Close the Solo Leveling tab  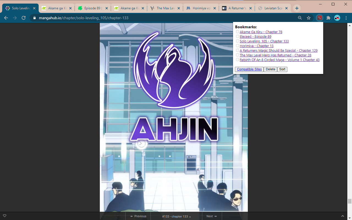coord(34,8)
